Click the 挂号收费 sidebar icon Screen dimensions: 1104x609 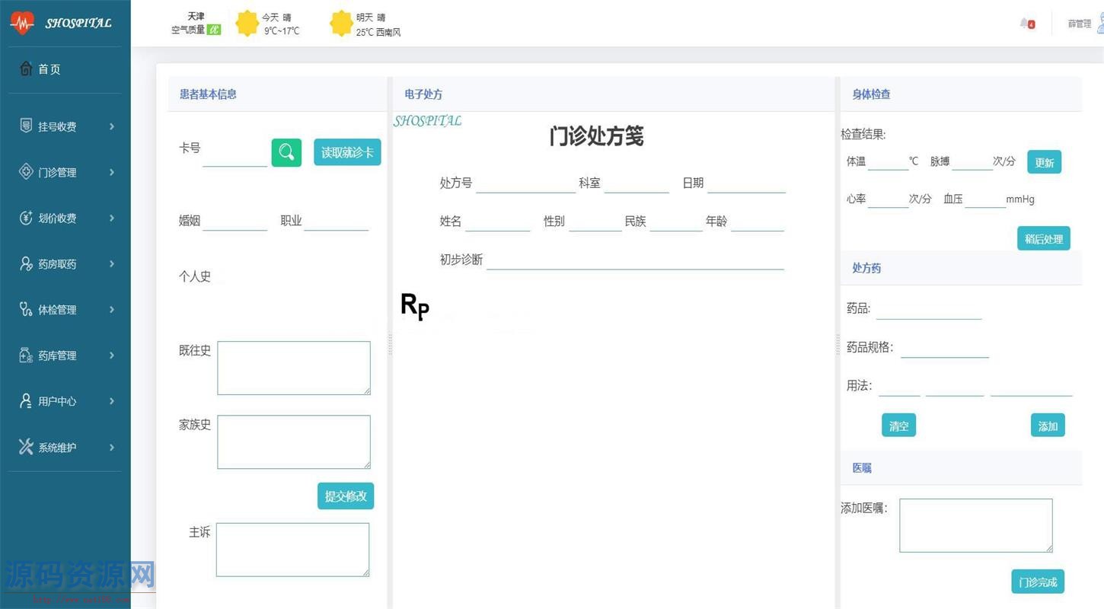[26, 126]
